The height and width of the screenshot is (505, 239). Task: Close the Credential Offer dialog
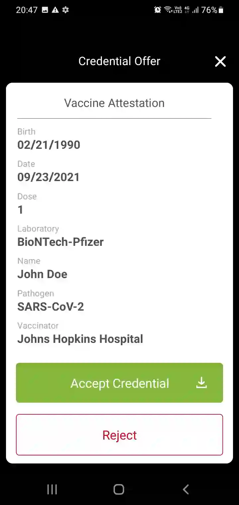[x=220, y=61]
